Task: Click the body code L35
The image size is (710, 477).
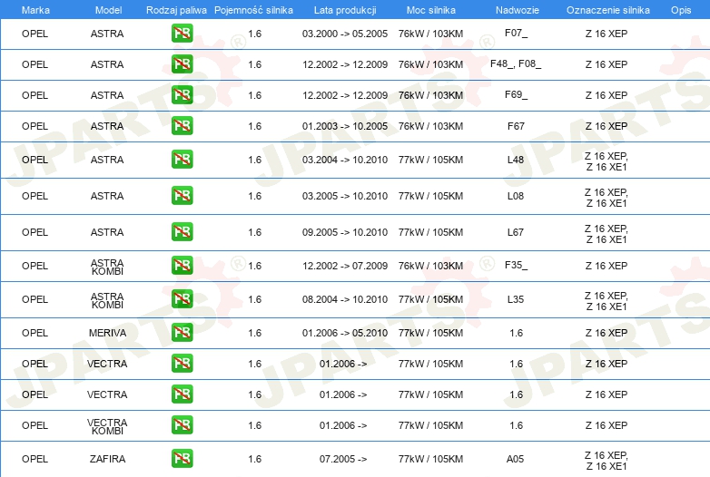Action: pyautogui.click(x=516, y=299)
